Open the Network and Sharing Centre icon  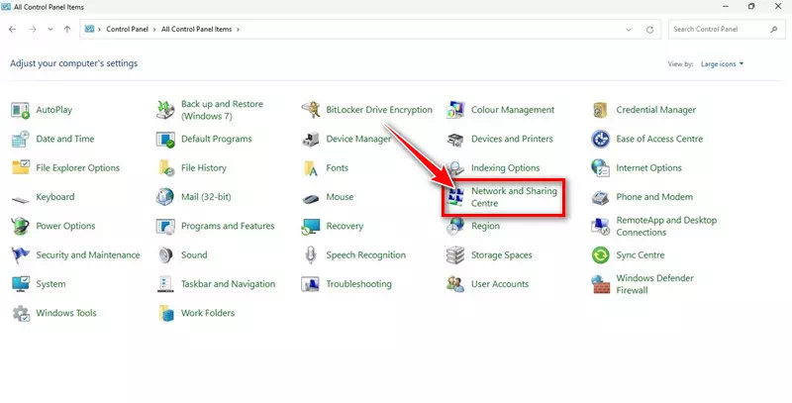[456, 196]
